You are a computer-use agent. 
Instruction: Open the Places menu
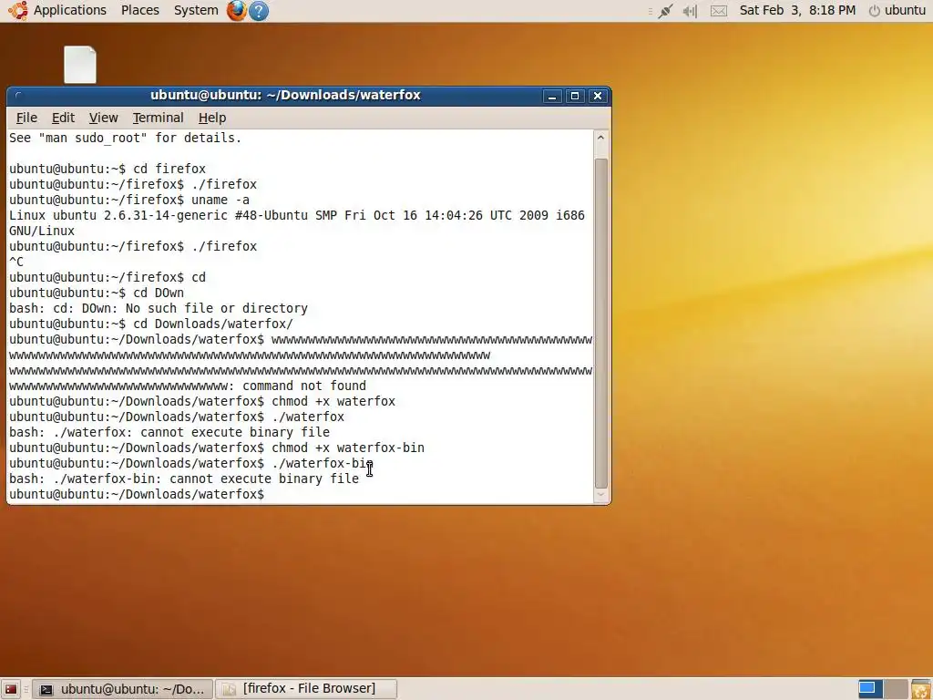click(139, 10)
